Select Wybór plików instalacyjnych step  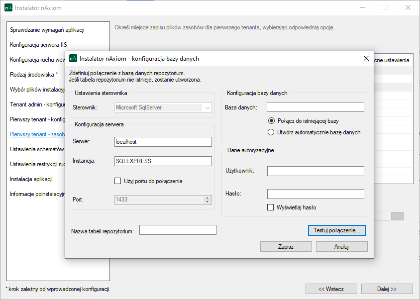coord(37,90)
